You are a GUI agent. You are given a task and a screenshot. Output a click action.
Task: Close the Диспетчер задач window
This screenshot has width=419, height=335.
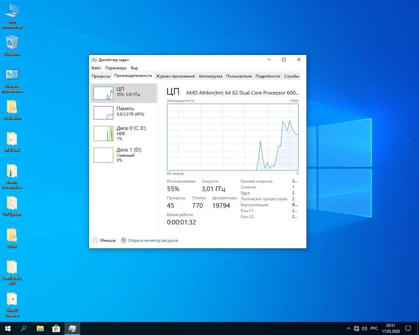pyautogui.click(x=299, y=60)
